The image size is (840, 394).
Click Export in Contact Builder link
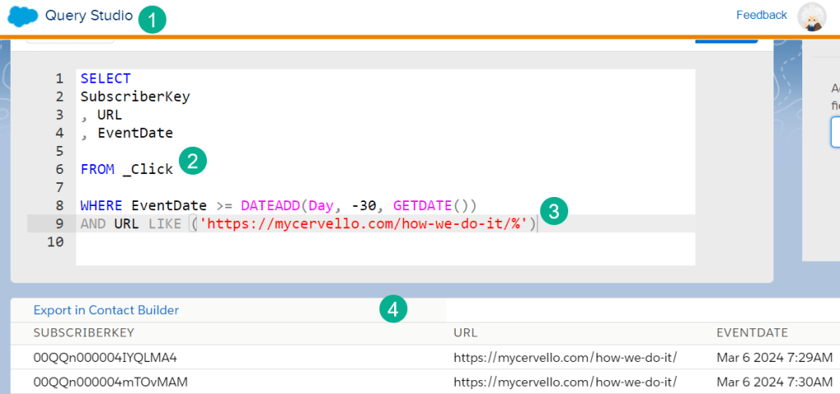click(106, 310)
